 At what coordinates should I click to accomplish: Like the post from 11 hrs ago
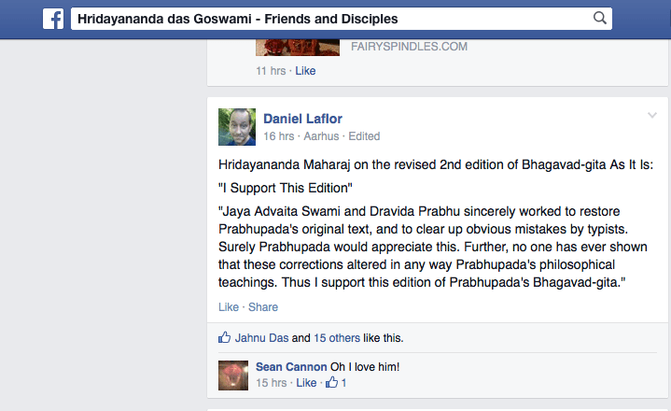click(305, 70)
